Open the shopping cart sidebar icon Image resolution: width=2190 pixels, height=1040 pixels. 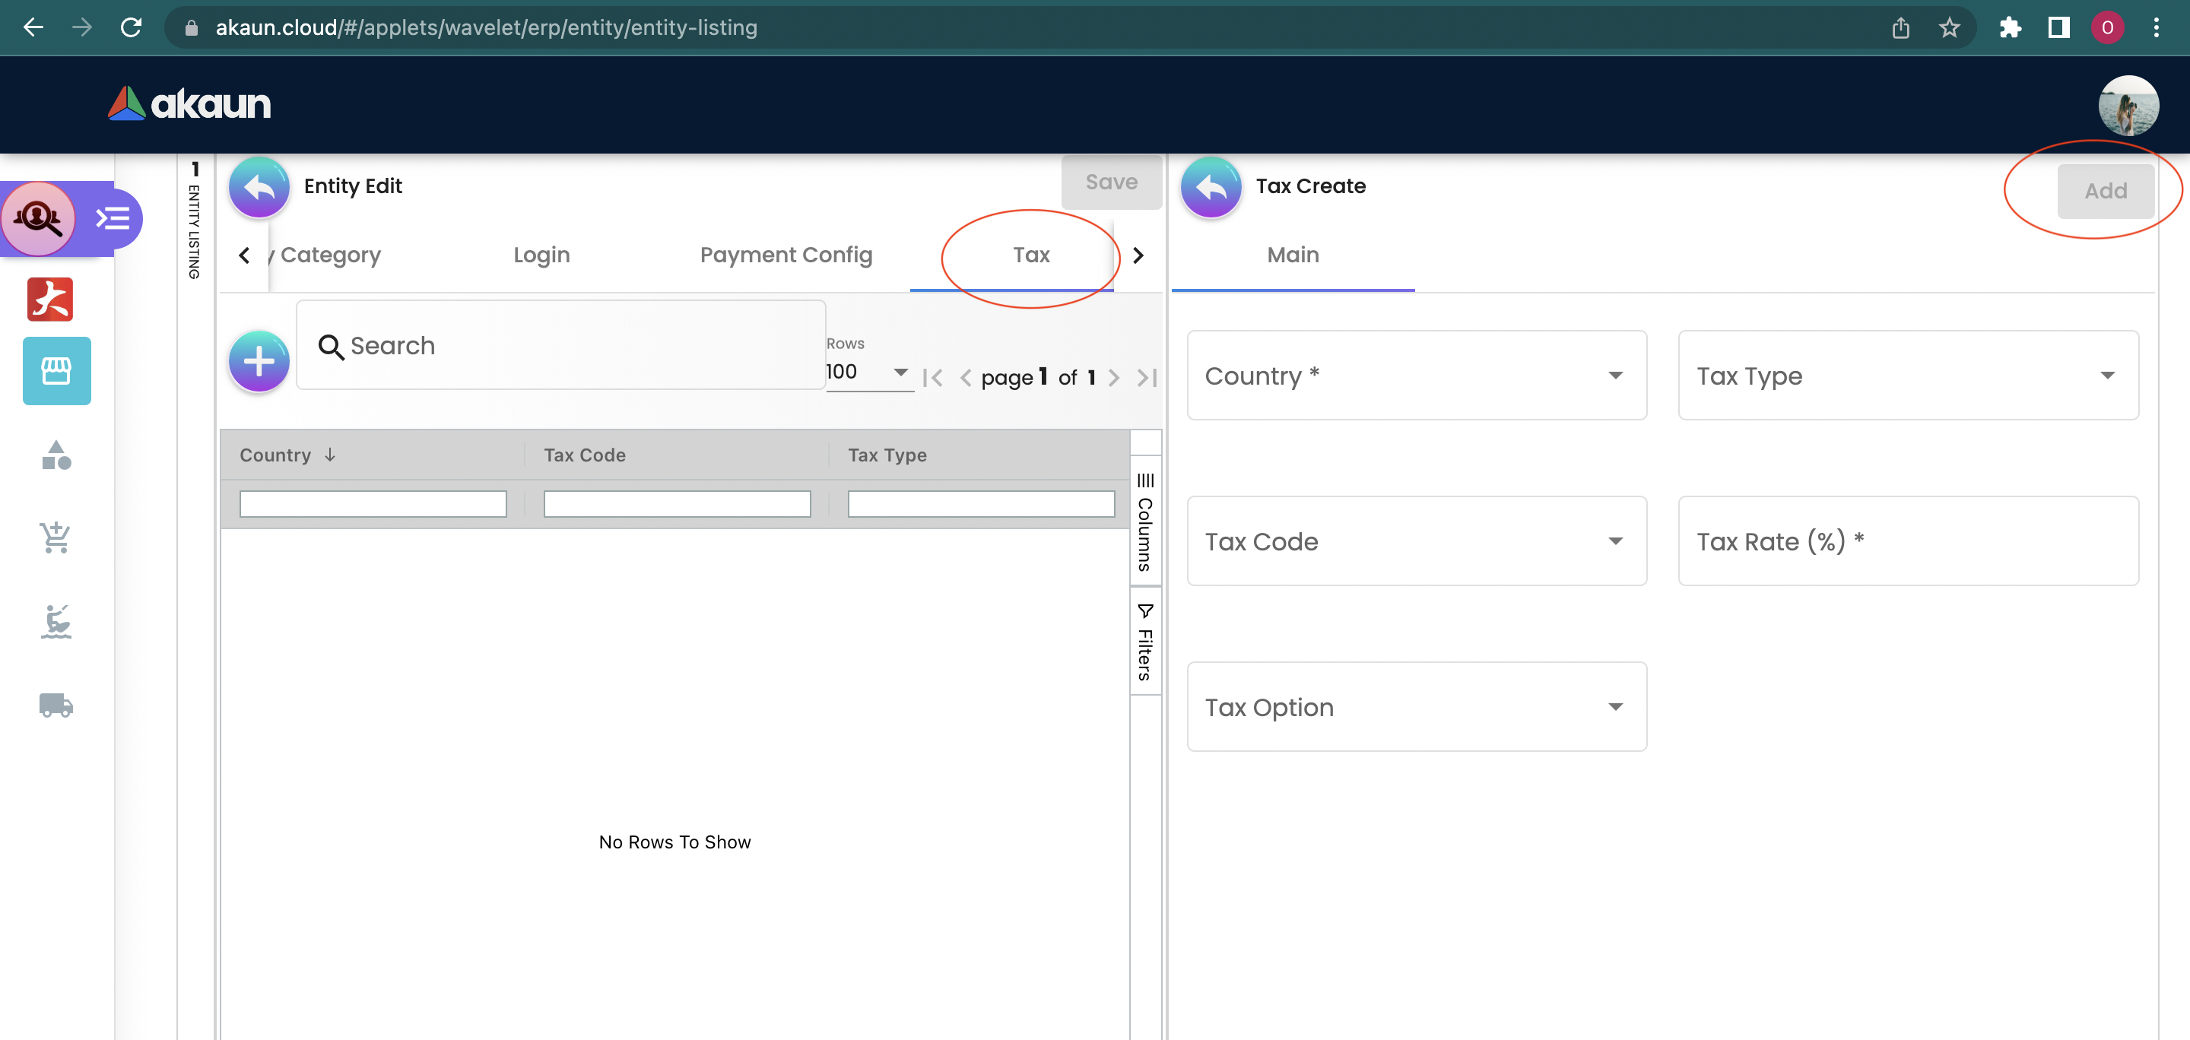[x=56, y=537]
